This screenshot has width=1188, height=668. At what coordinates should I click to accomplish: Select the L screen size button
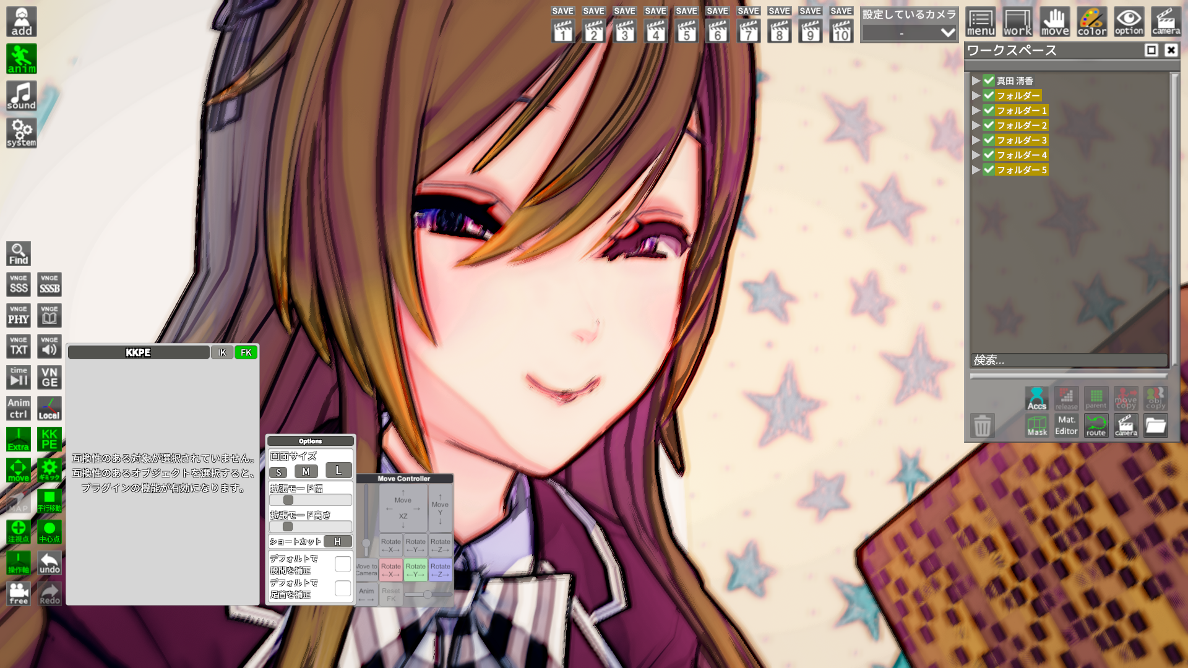click(338, 471)
